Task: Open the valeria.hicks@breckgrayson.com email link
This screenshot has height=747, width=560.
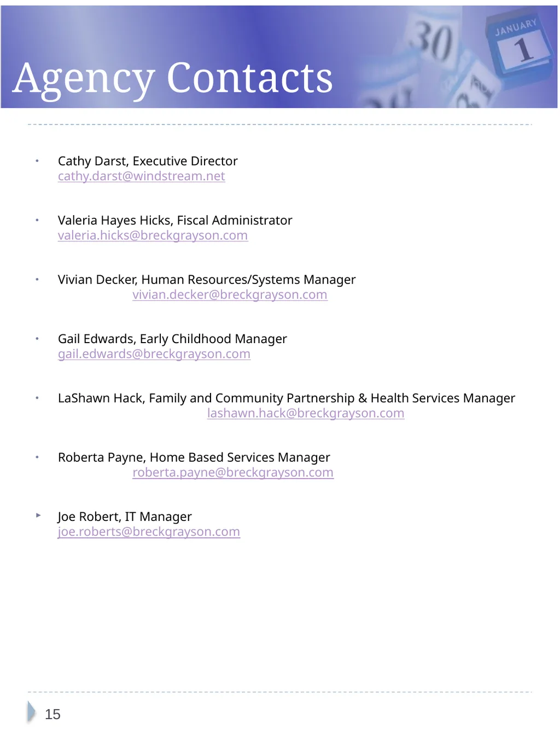Action: click(x=153, y=235)
